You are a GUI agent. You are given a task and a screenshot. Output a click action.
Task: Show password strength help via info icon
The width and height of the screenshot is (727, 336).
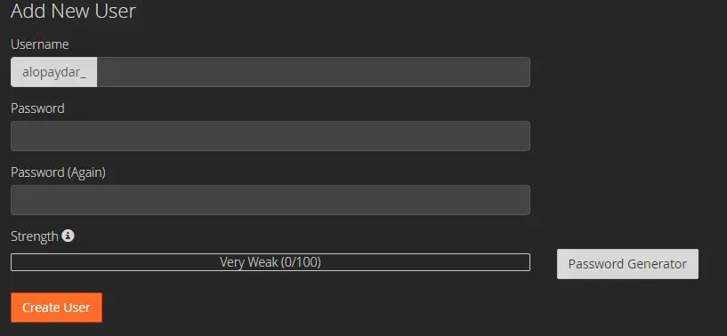coord(68,236)
